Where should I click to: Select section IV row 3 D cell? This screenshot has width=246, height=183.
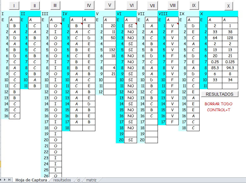coord(89,38)
